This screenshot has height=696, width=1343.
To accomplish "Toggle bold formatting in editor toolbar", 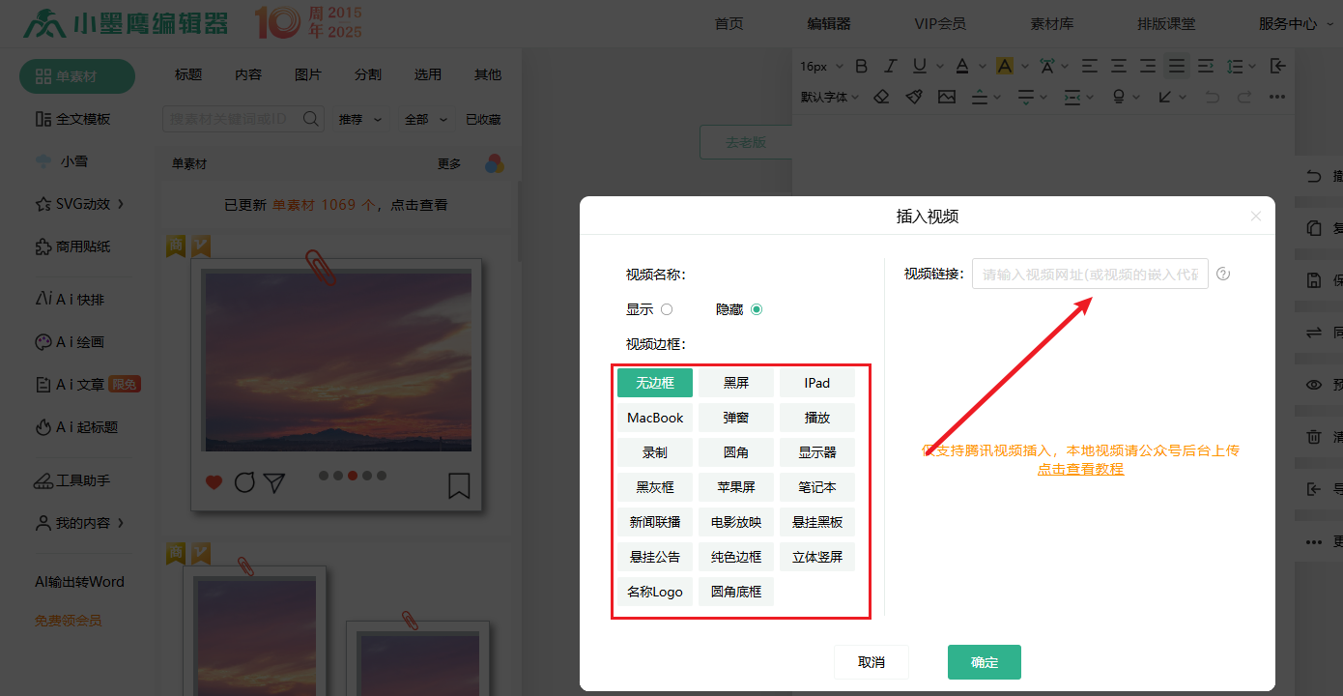I will point(862,66).
